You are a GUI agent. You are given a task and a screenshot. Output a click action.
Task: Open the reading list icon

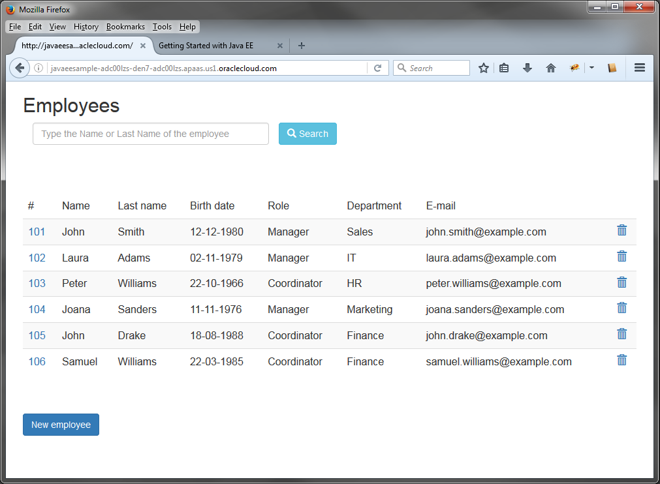504,68
